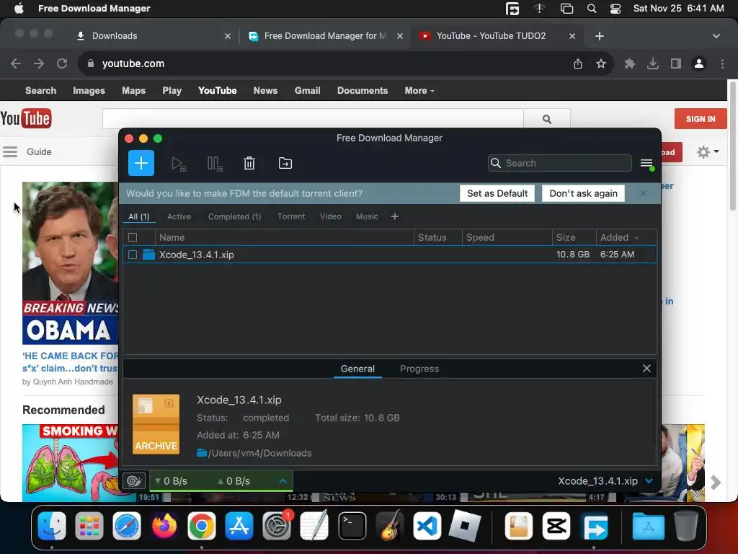This screenshot has width=738, height=554.
Task: Open the FDM hamburger main menu
Action: 646,163
